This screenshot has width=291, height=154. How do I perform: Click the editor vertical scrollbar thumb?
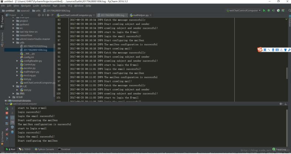click(287, 73)
